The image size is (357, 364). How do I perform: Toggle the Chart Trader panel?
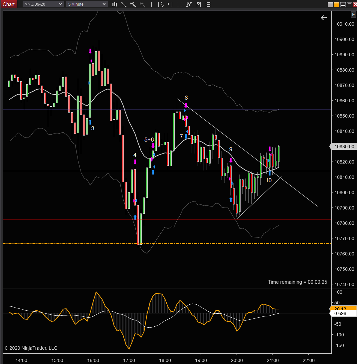tap(170, 4)
